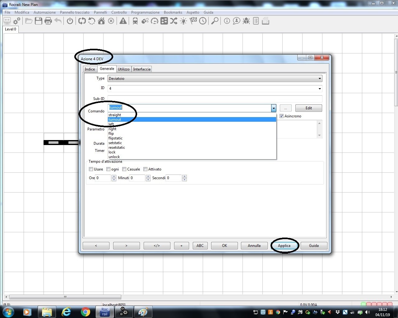Open the ID dropdown arrow

coord(319,89)
